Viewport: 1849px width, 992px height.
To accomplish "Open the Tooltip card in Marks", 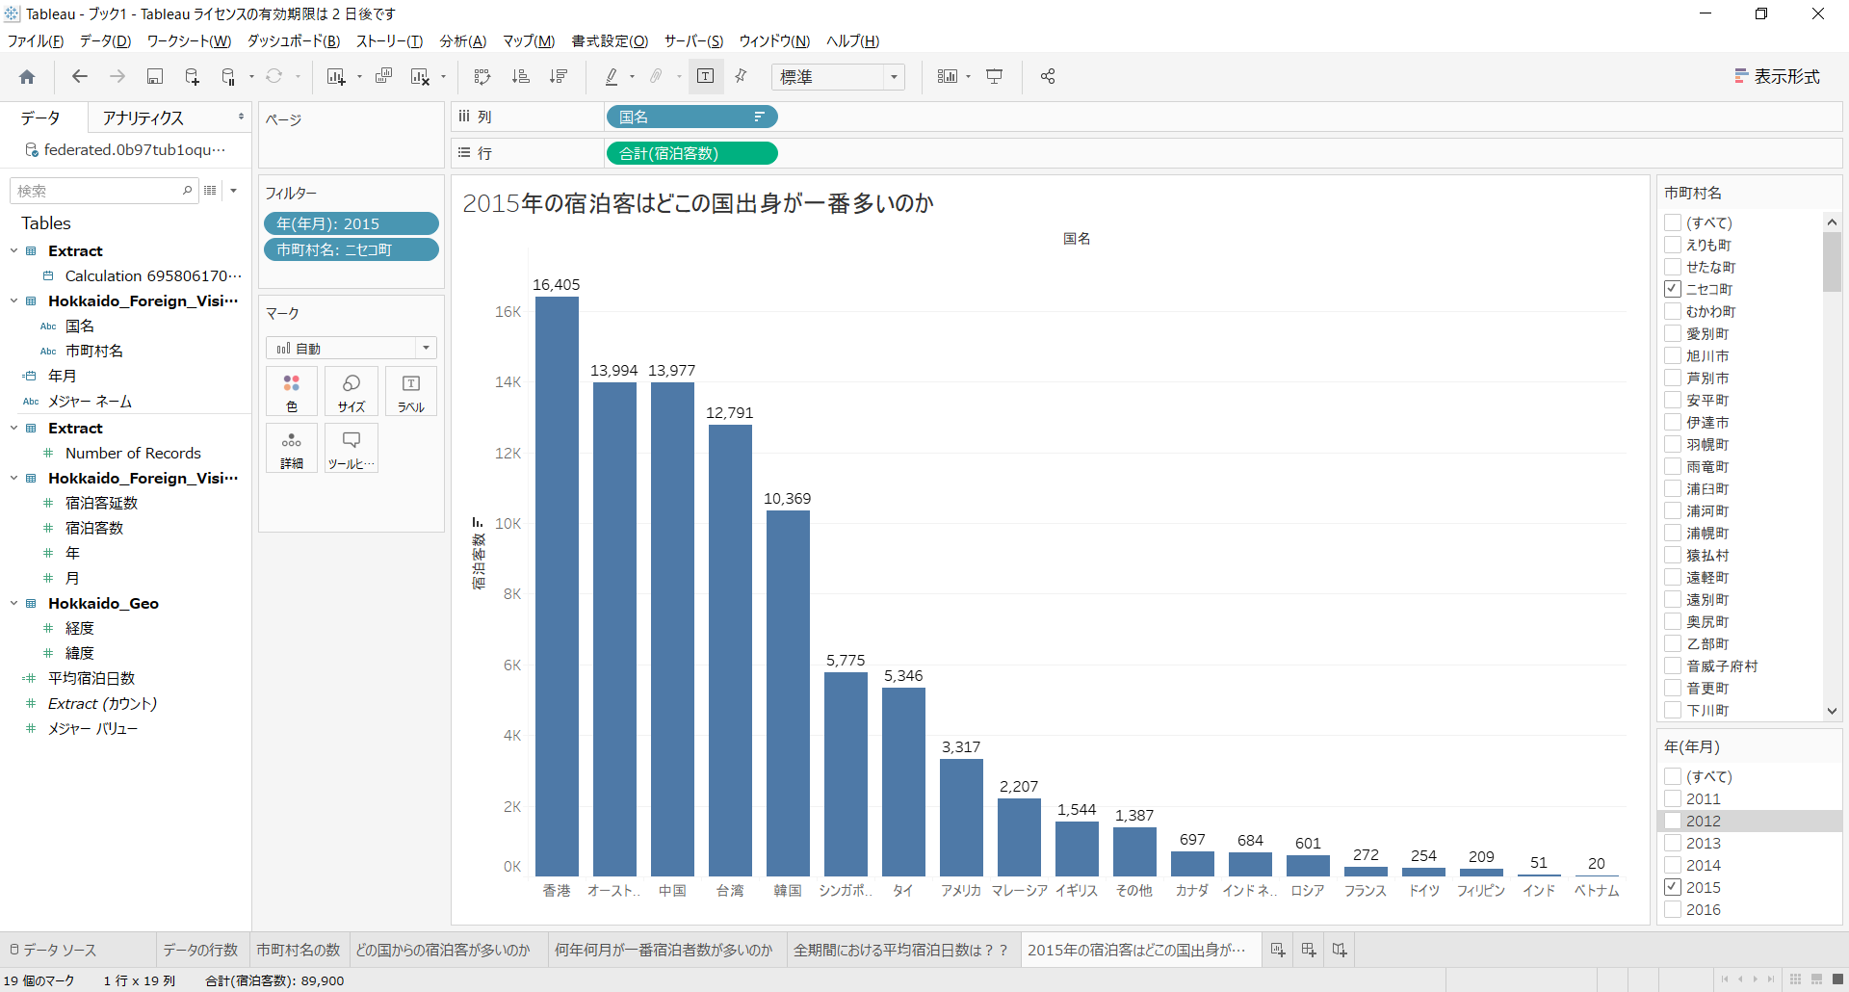I will click(x=352, y=449).
